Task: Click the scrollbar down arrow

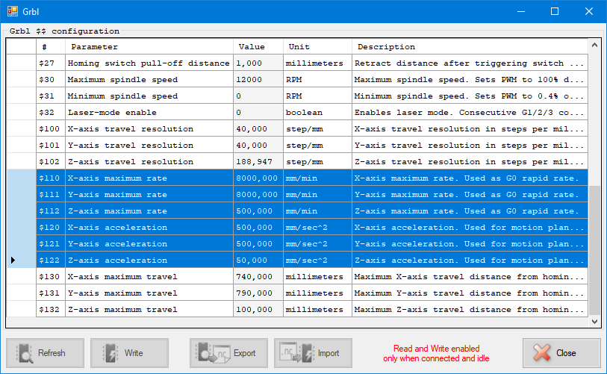Action: tap(594, 321)
